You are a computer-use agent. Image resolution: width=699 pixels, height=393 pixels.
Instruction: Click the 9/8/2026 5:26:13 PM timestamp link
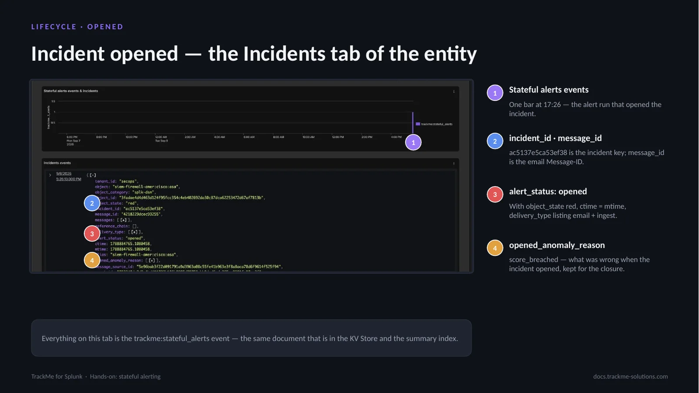point(69,176)
